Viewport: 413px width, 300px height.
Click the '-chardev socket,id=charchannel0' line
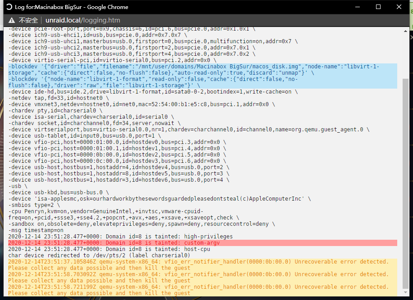(x=94, y=123)
